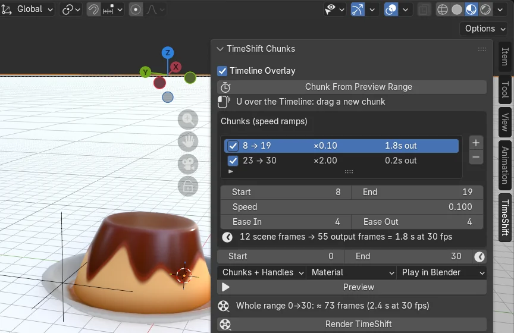Click the X axis on navigation gizmo
This screenshot has width=514, height=333.
[x=175, y=67]
